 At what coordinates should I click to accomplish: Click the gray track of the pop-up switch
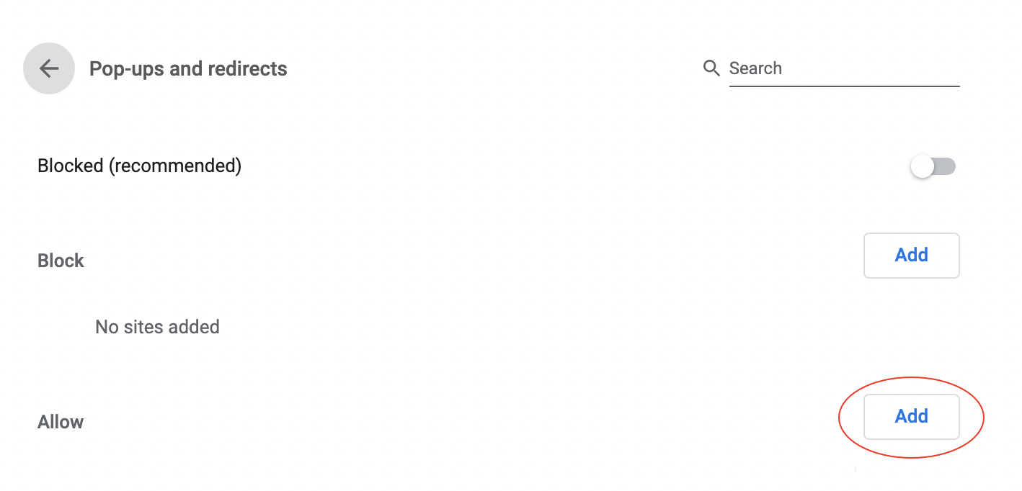[946, 167]
